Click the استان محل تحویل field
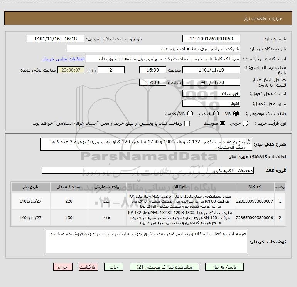The width and height of the screenshot is (297, 287). pyautogui.click(x=211, y=94)
